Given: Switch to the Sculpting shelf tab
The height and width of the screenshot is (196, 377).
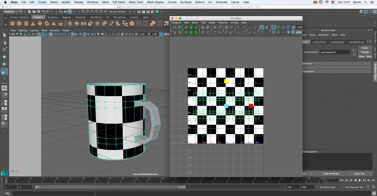Looking at the screenshot, I should click(x=53, y=17).
